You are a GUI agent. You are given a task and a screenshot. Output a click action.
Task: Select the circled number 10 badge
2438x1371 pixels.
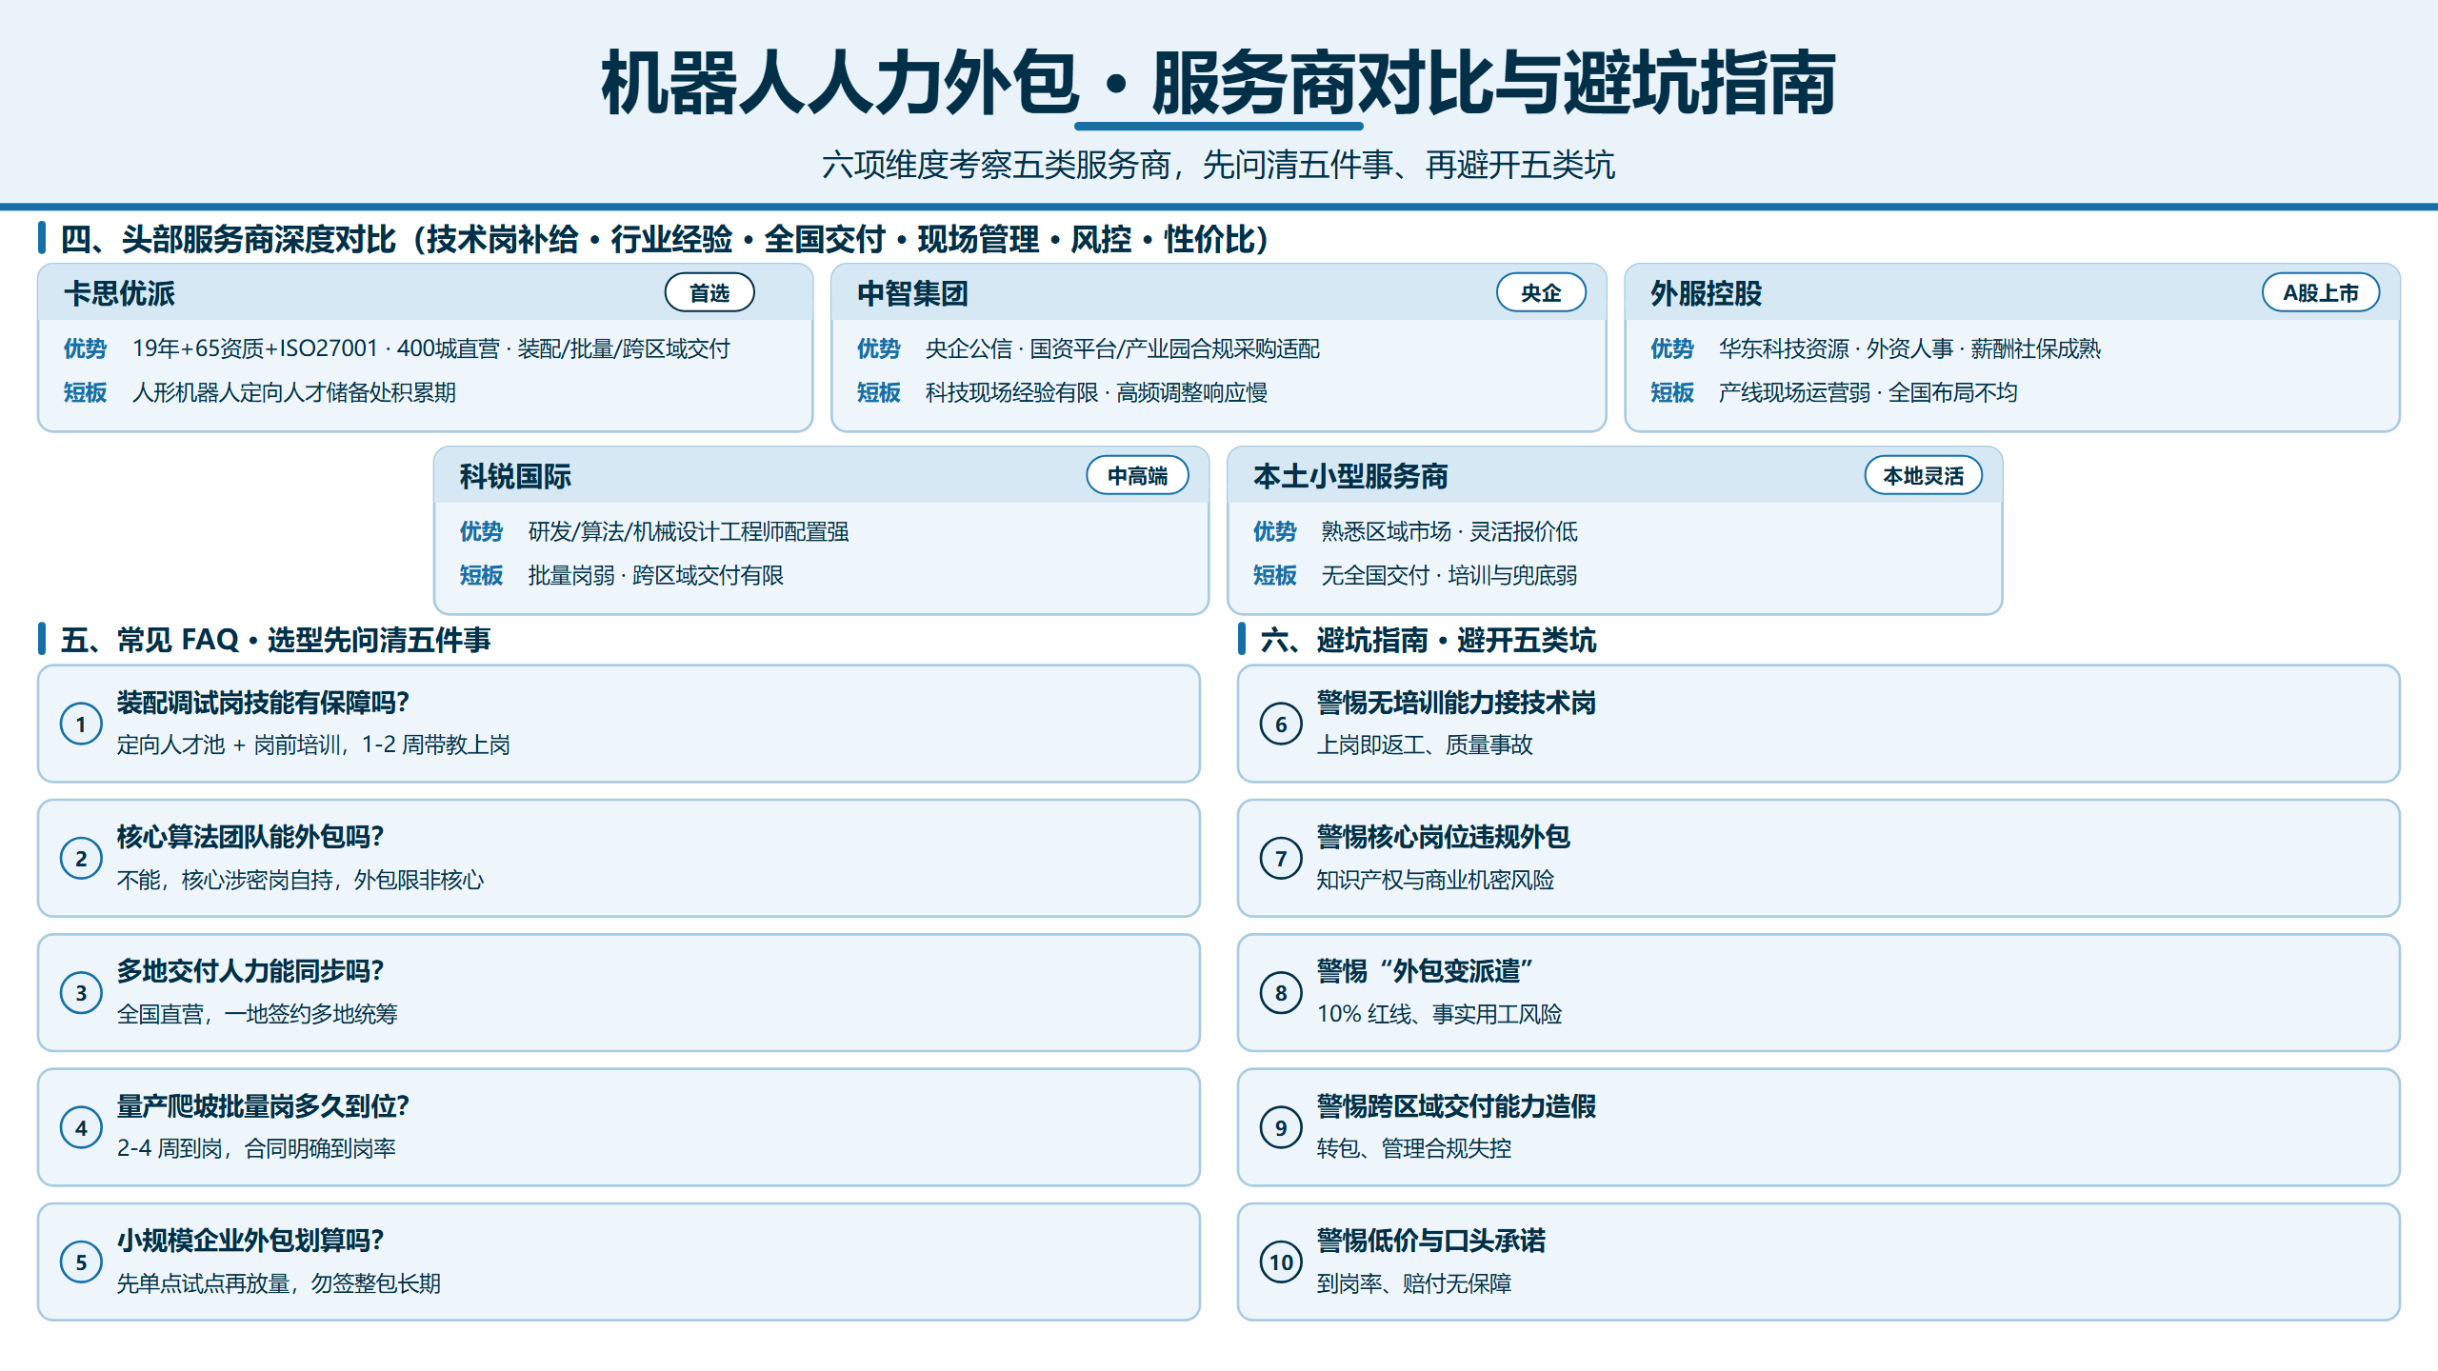pyautogui.click(x=1281, y=1262)
